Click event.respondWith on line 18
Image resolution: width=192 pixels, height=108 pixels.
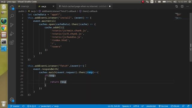(45, 69)
